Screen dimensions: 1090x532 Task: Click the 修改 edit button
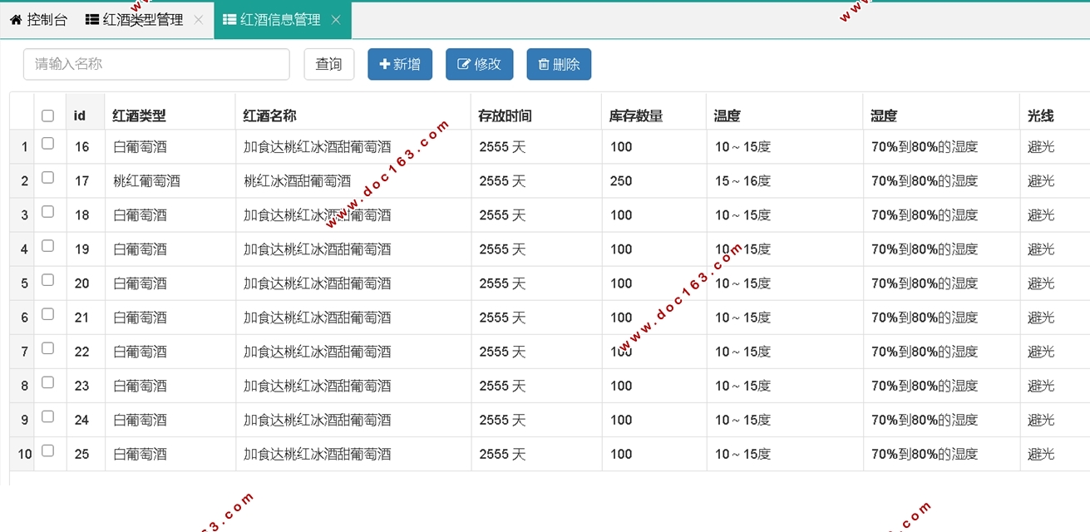click(x=480, y=64)
